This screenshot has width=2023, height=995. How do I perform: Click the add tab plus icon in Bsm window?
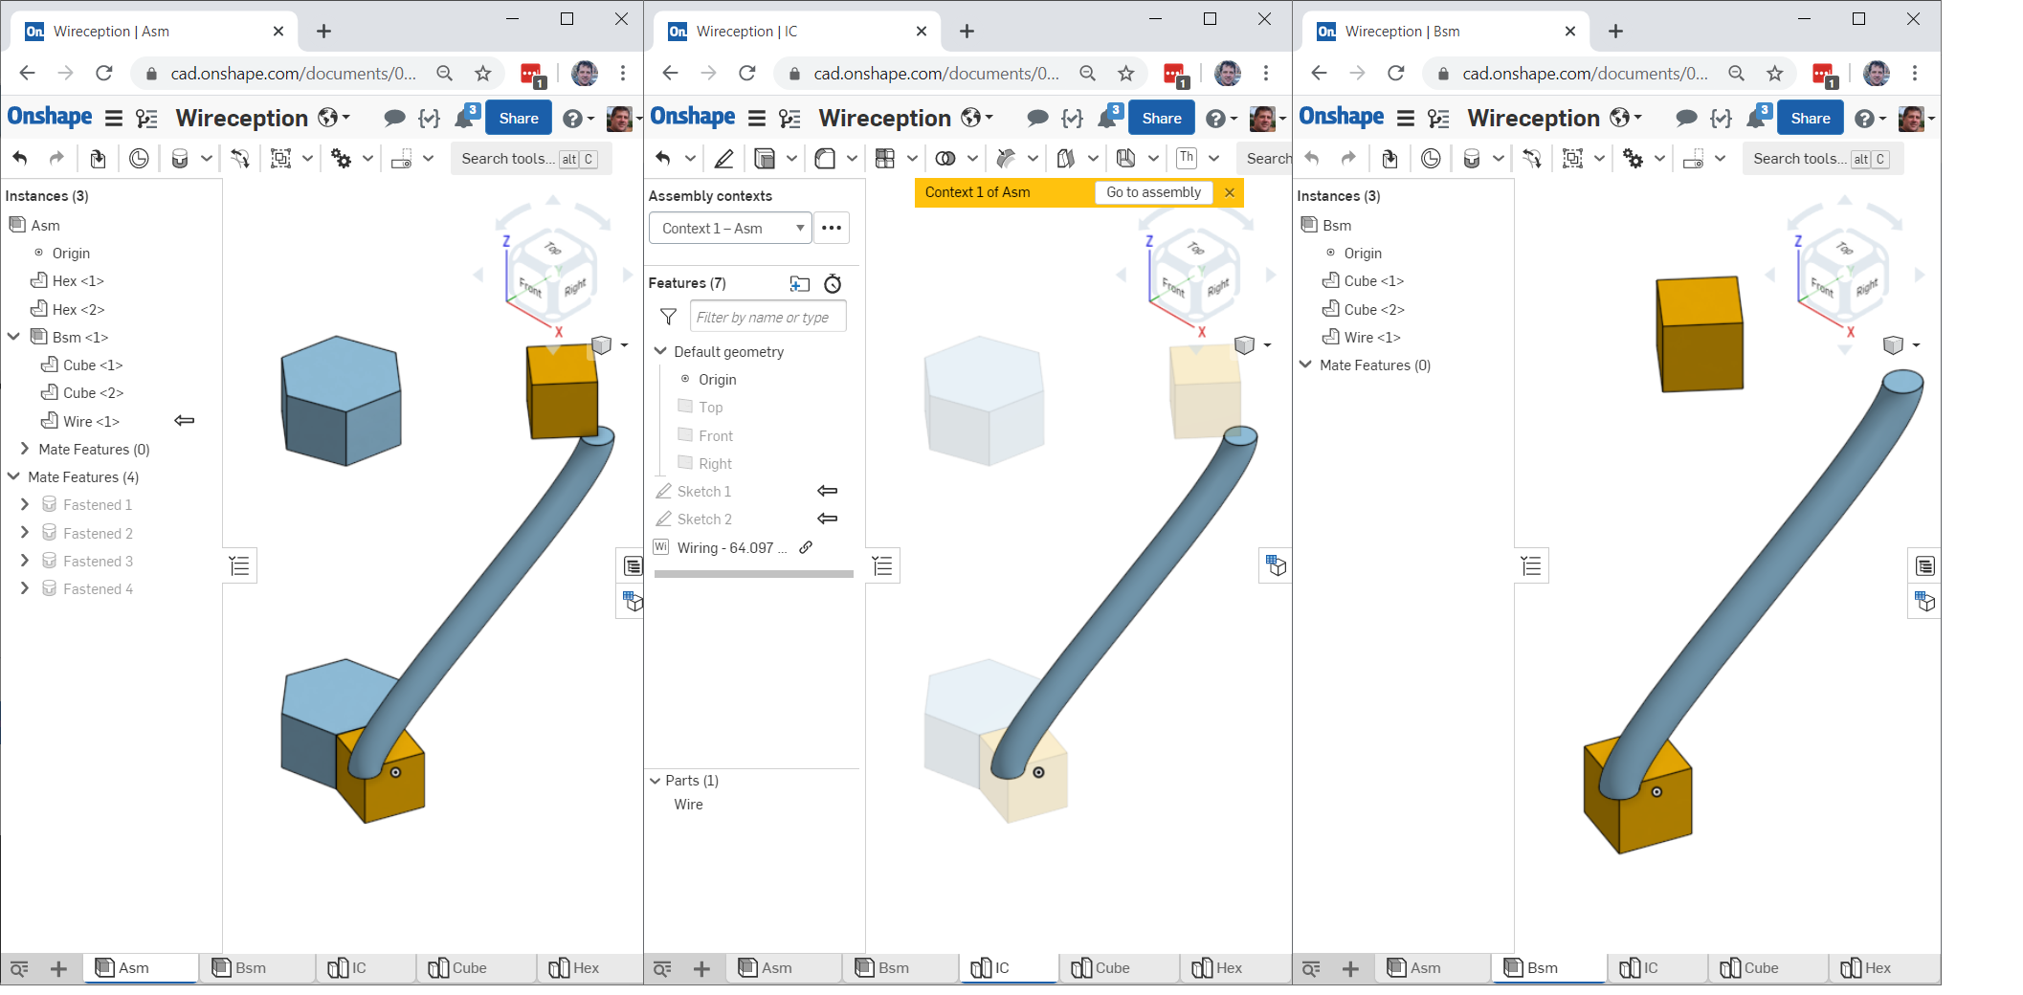tap(1350, 968)
